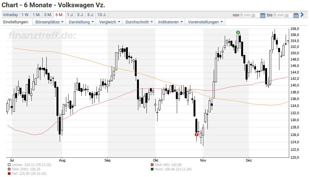
Task: Click the 'bis' end date input field
Action: pyautogui.click(x=283, y=15)
